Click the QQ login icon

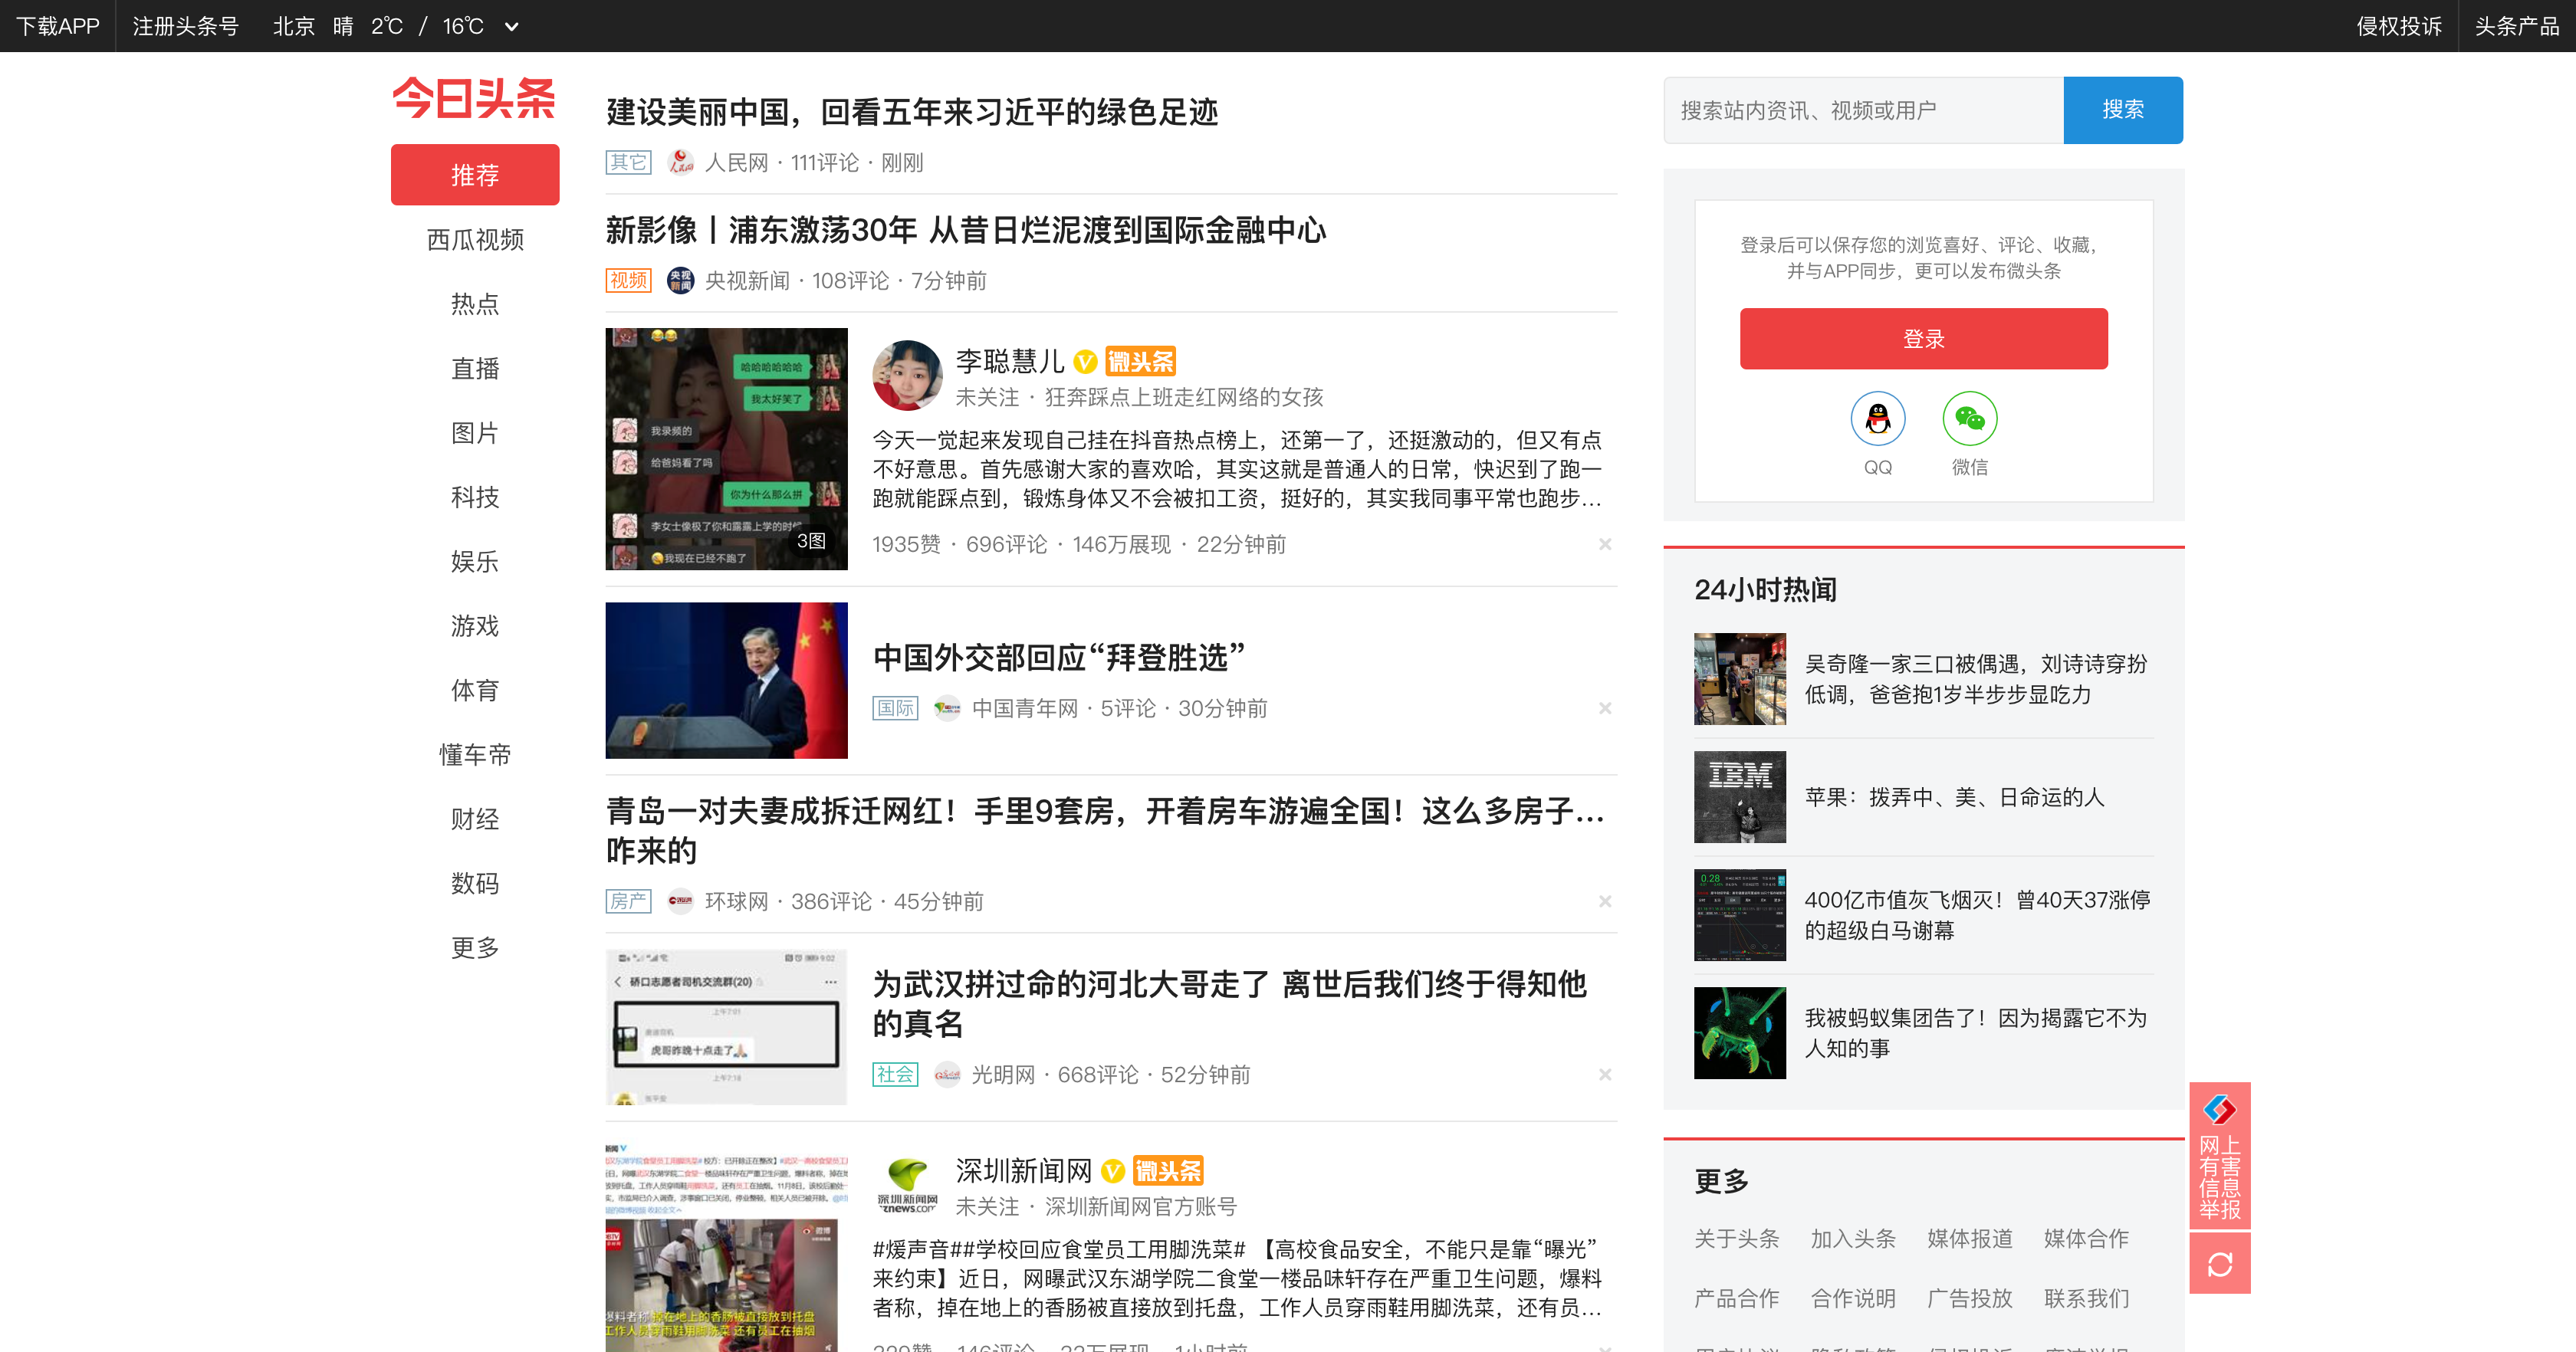pos(1877,418)
